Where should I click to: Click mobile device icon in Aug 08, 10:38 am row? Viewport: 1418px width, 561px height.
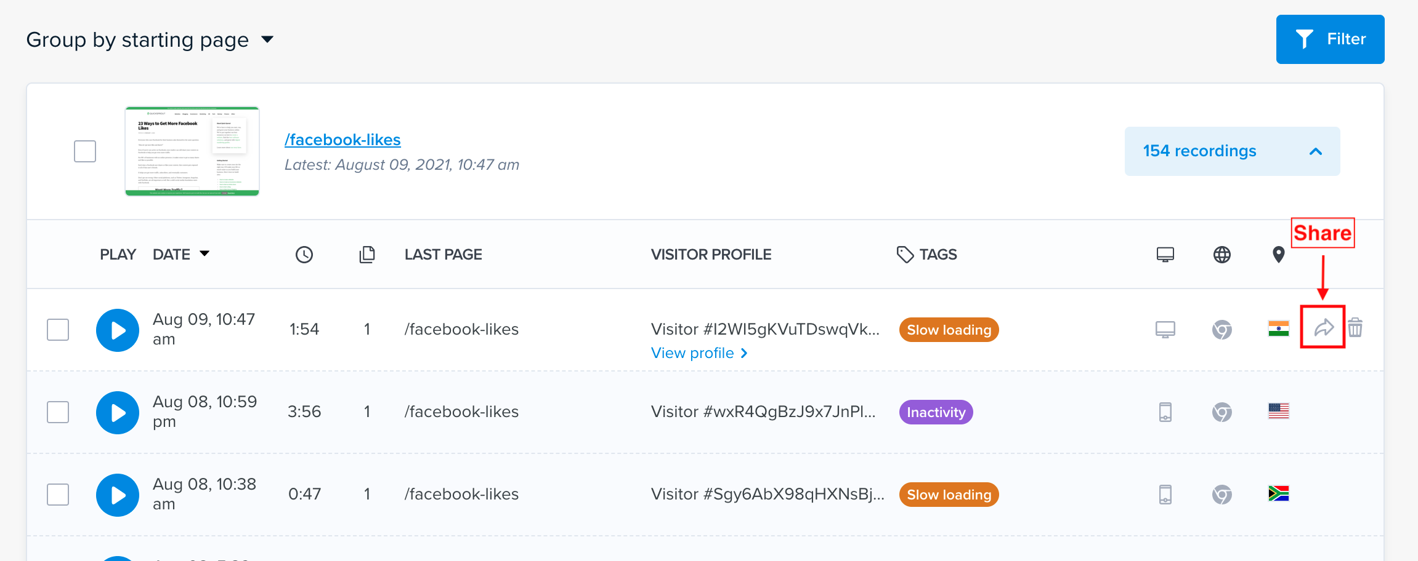tap(1165, 495)
